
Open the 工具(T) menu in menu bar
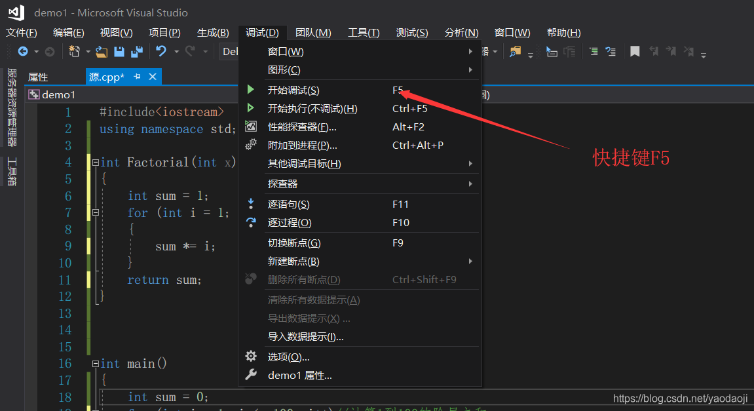[364, 33]
